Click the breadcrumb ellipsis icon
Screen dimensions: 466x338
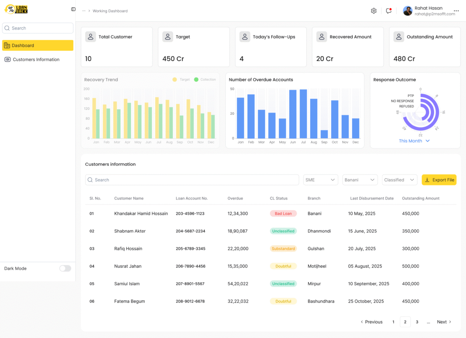coord(84,11)
